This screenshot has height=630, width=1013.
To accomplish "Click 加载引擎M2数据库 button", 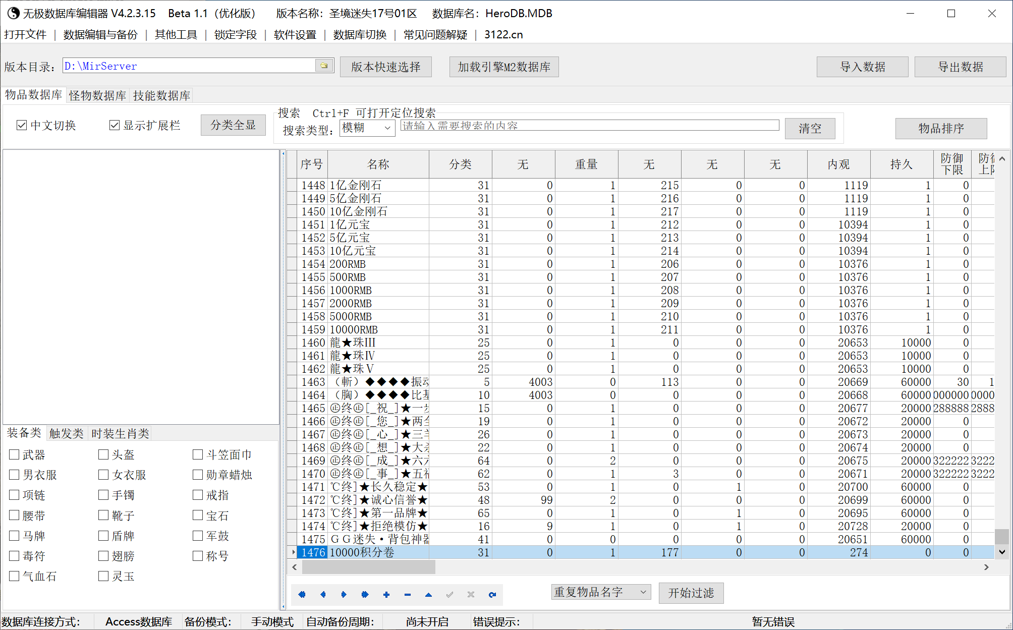I will 504,67.
